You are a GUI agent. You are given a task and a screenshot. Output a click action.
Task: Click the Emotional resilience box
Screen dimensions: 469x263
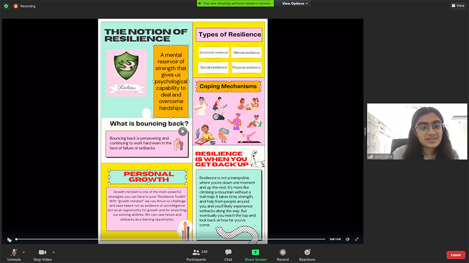pyautogui.click(x=214, y=52)
